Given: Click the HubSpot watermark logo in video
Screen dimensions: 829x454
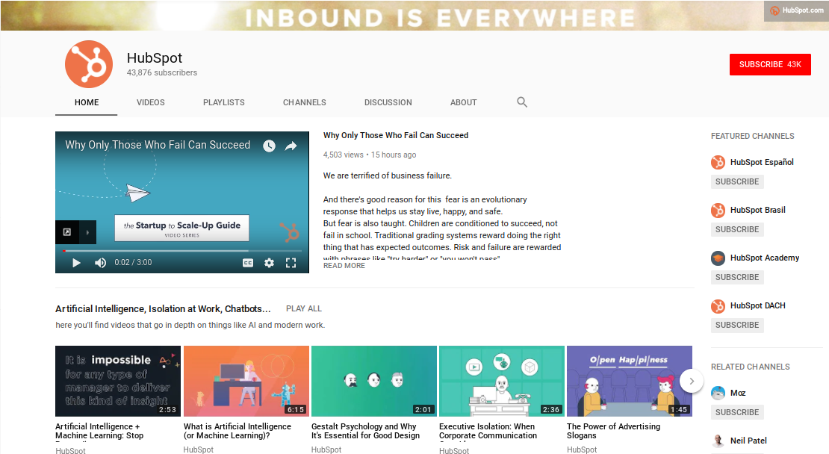Looking at the screenshot, I should pyautogui.click(x=289, y=231).
